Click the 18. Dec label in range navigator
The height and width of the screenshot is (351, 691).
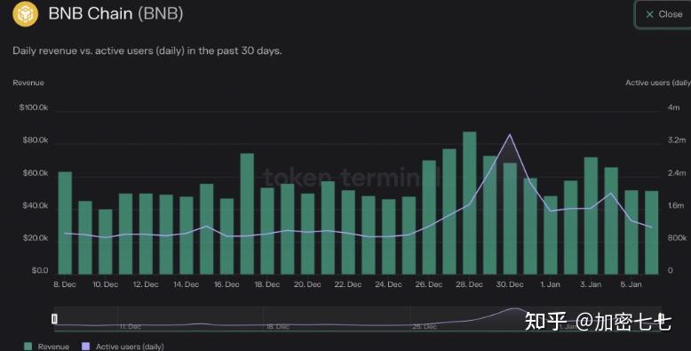coord(278,327)
